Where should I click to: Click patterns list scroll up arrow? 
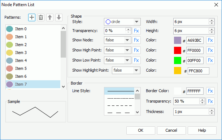64,28
